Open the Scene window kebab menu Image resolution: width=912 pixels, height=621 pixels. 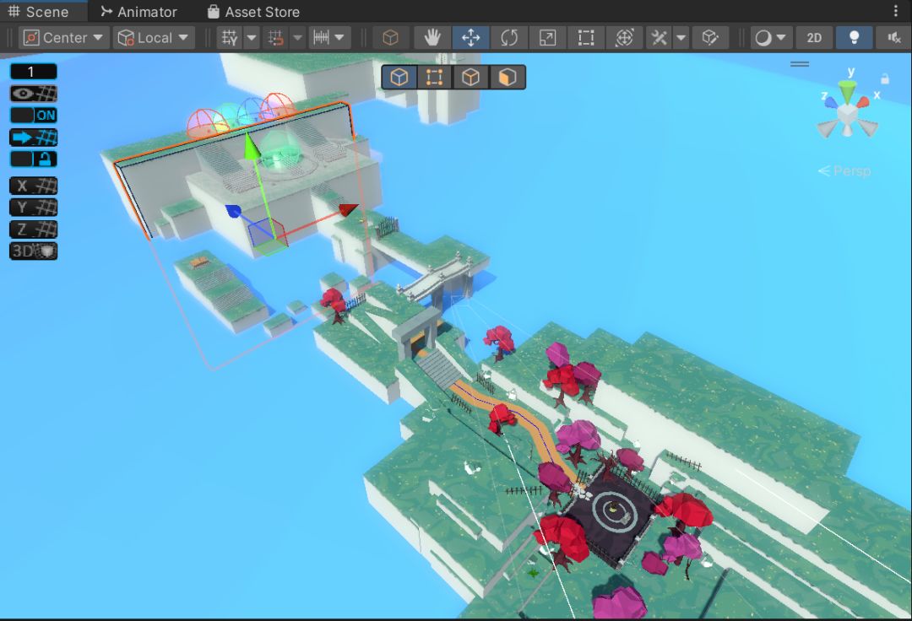pos(896,11)
